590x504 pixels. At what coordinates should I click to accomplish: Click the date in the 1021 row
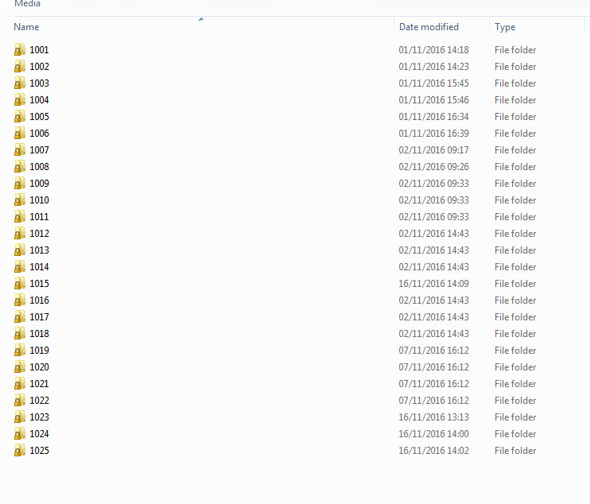point(433,384)
